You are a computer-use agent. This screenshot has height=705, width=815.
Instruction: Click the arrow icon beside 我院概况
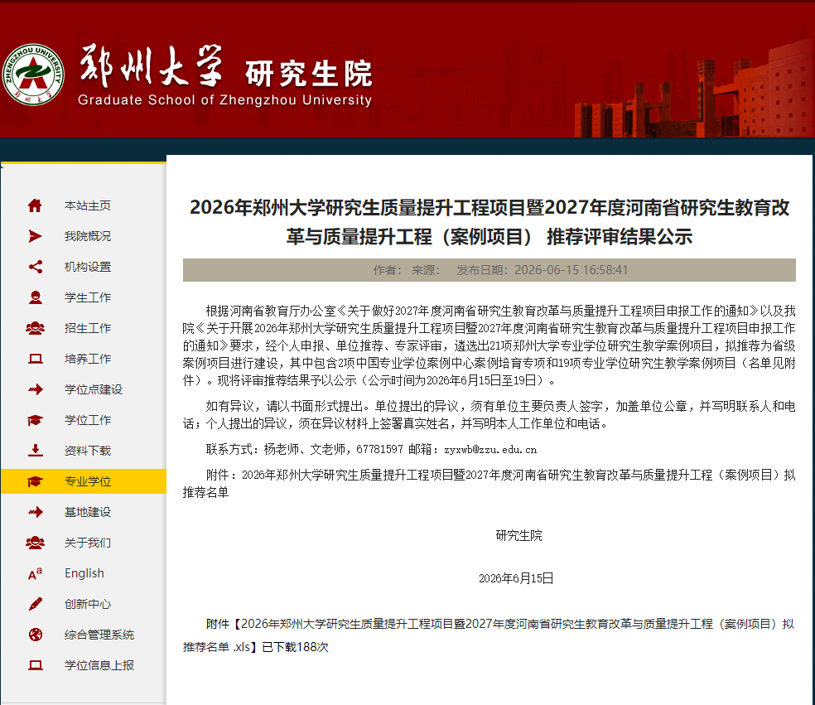35,236
